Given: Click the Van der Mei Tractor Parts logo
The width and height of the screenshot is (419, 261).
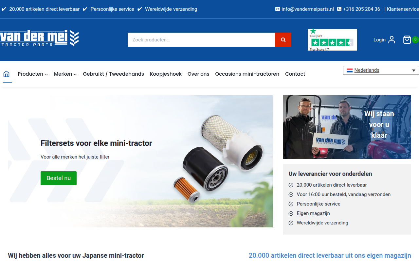Looking at the screenshot, I should [39, 38].
